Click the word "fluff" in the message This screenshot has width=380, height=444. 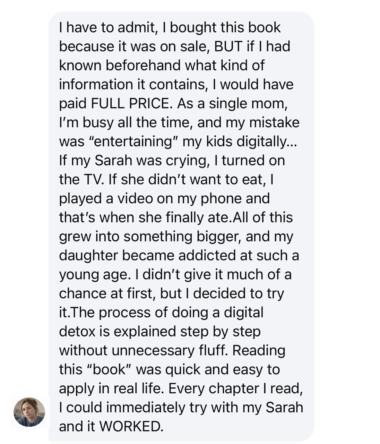(x=212, y=350)
